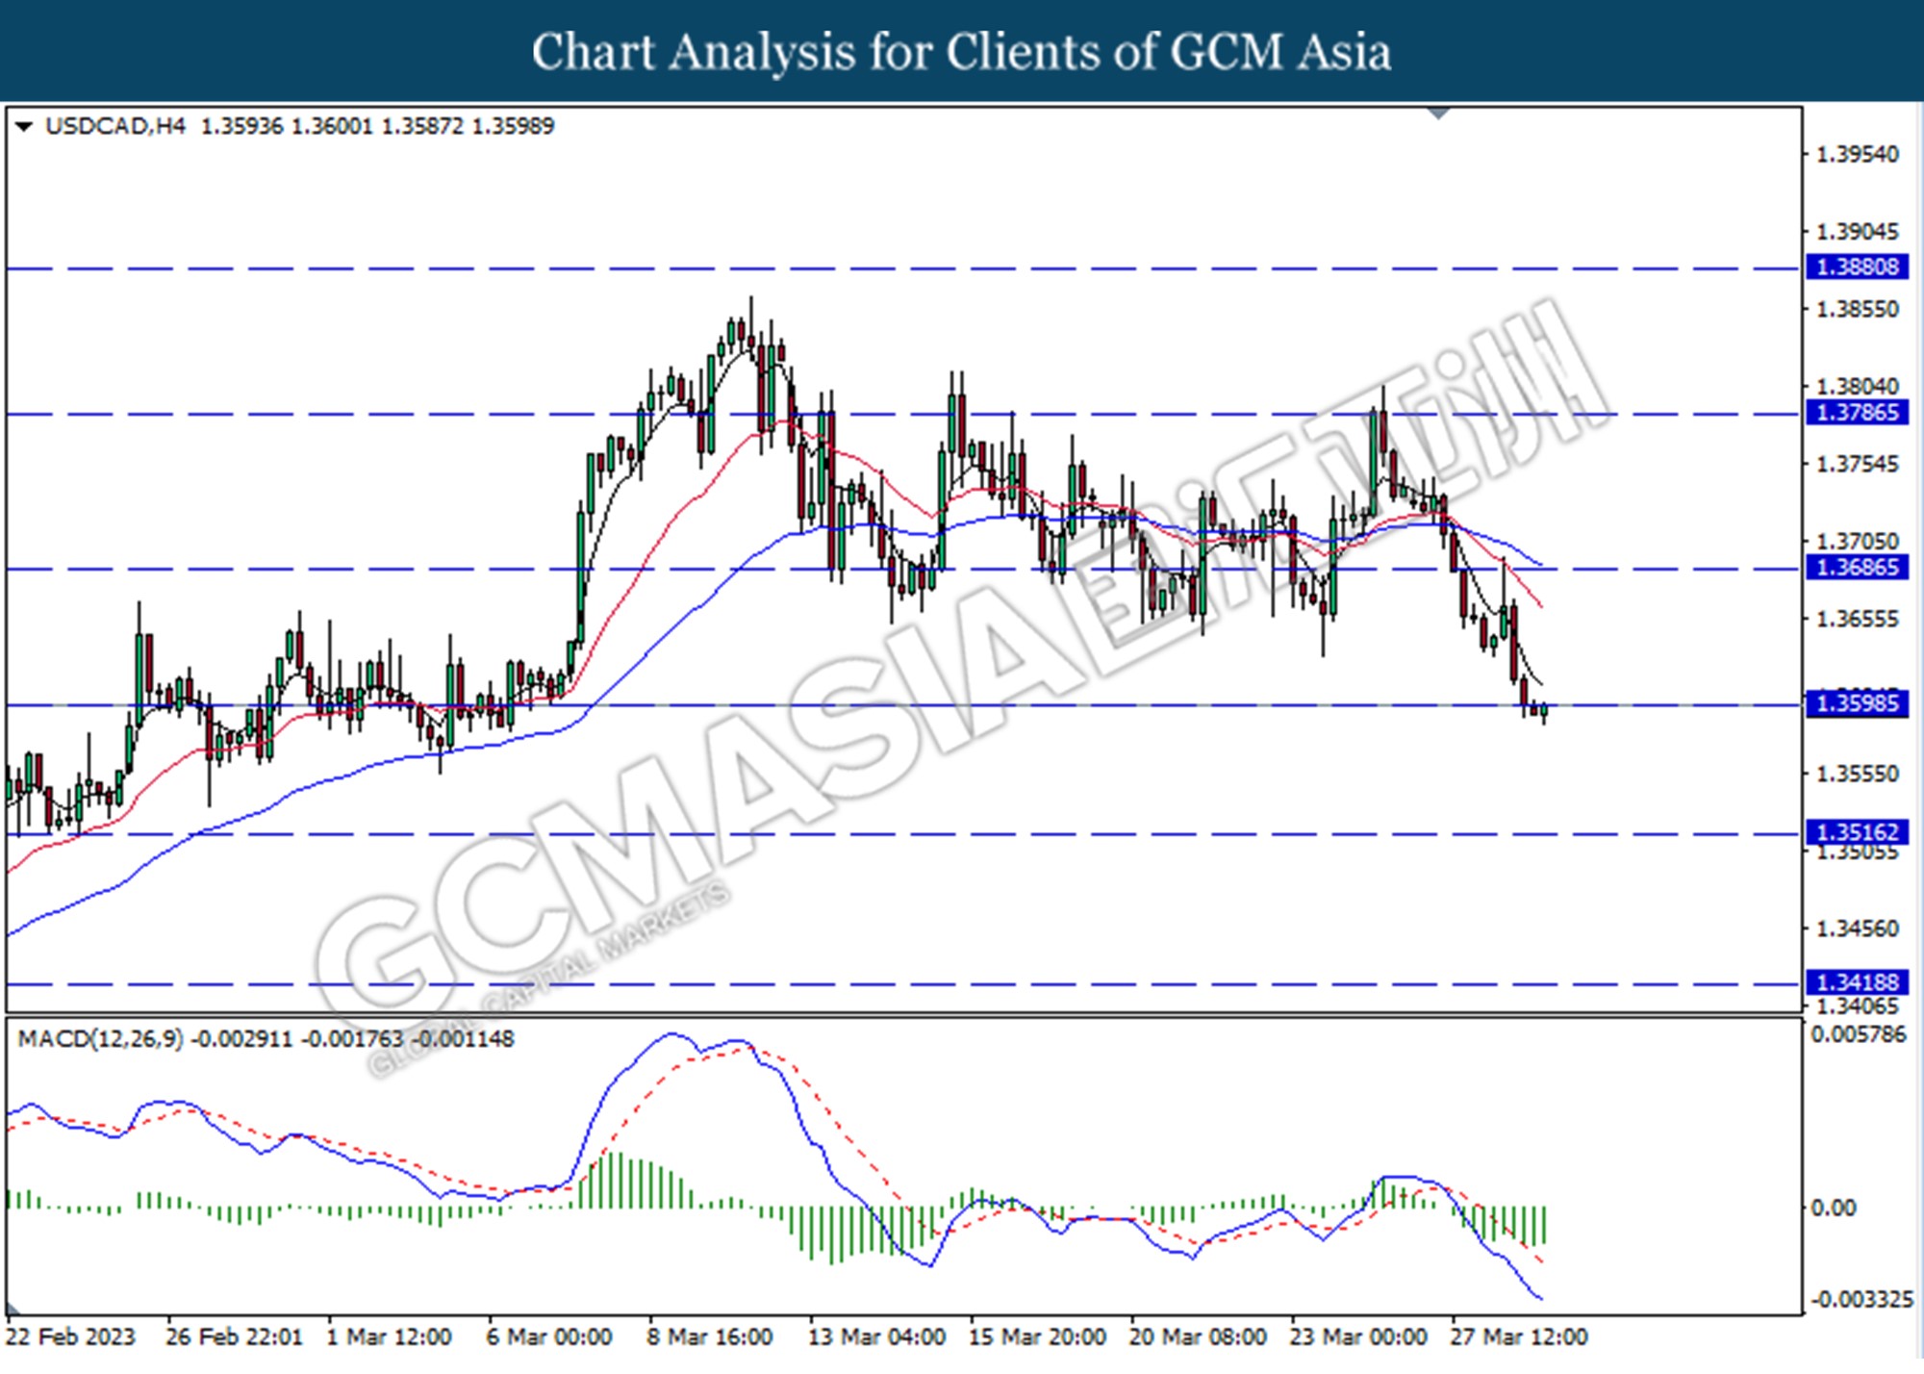The width and height of the screenshot is (1924, 1374).
Task: Select the 1.35985 current price label
Action: pos(1857,703)
